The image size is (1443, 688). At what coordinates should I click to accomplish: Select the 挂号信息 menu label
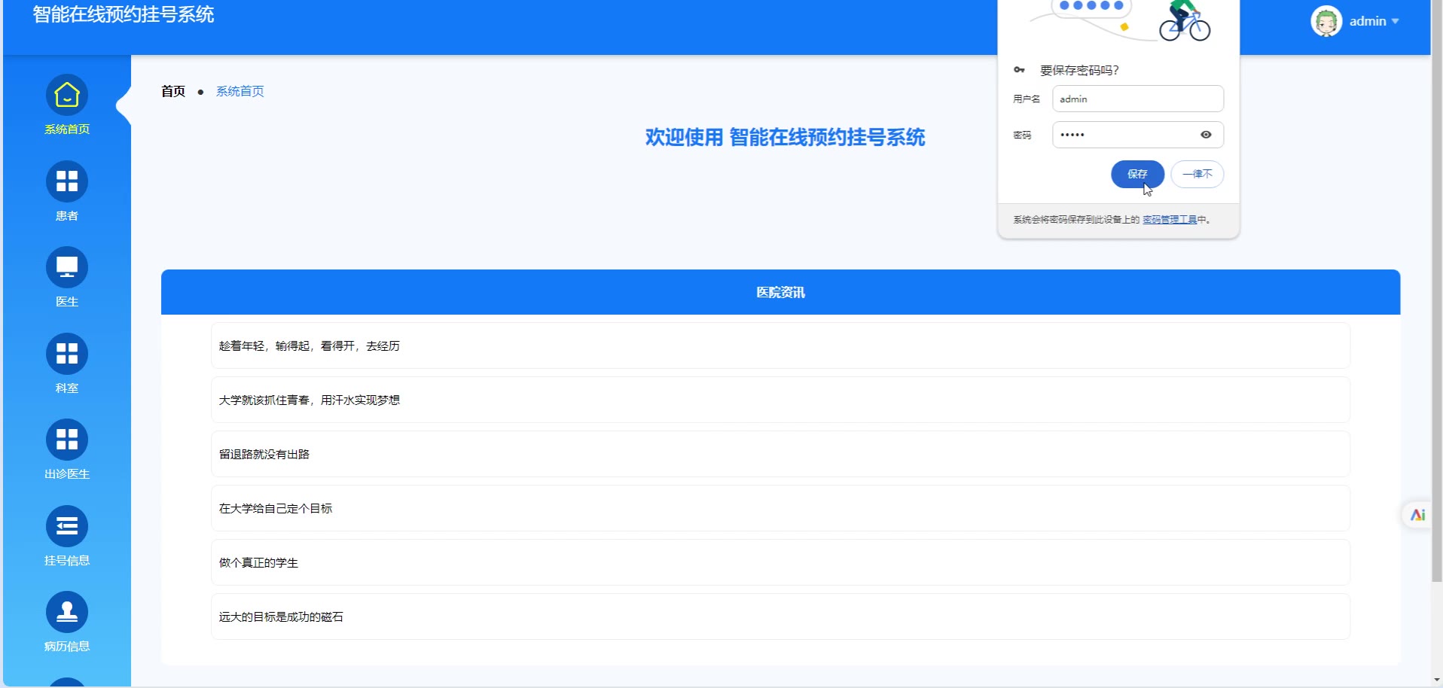(x=67, y=561)
